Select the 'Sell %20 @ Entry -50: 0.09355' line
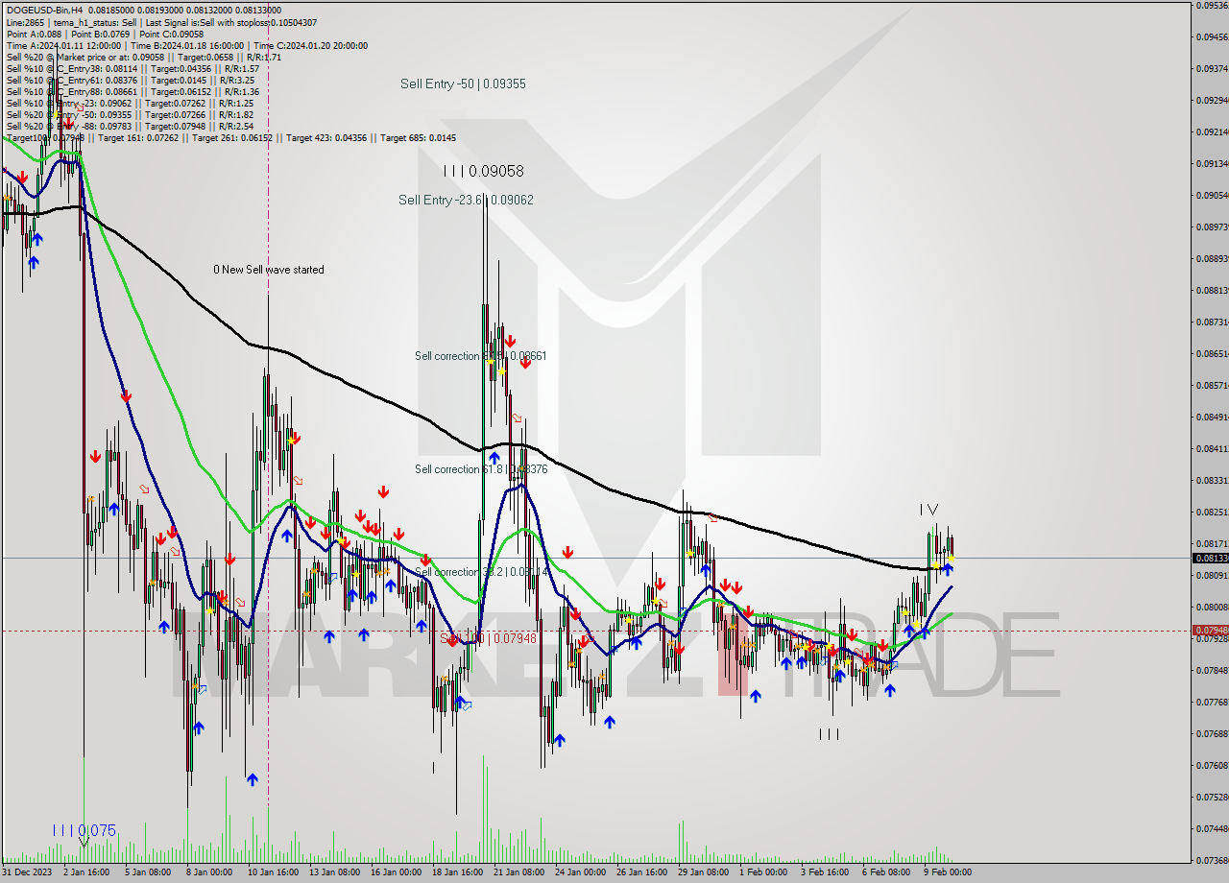This screenshot has width=1229, height=883. (x=130, y=114)
